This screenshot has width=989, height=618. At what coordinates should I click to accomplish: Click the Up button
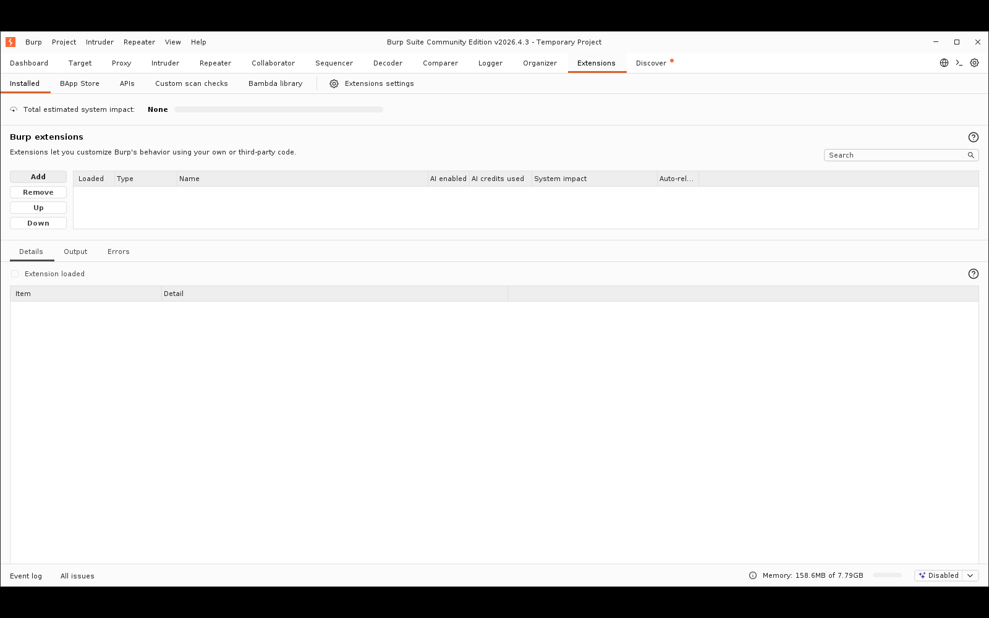pyautogui.click(x=38, y=208)
